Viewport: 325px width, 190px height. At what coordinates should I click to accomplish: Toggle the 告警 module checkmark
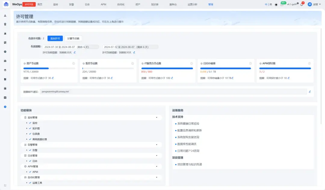30,150
